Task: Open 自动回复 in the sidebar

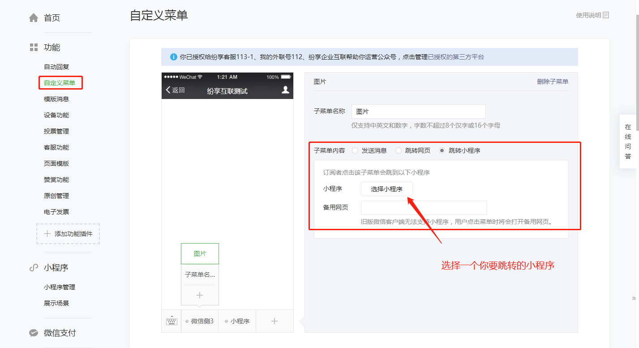Action: [x=56, y=67]
